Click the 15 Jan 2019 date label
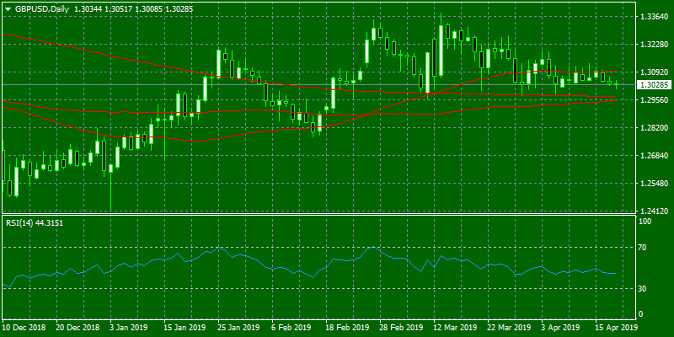 click(x=183, y=327)
